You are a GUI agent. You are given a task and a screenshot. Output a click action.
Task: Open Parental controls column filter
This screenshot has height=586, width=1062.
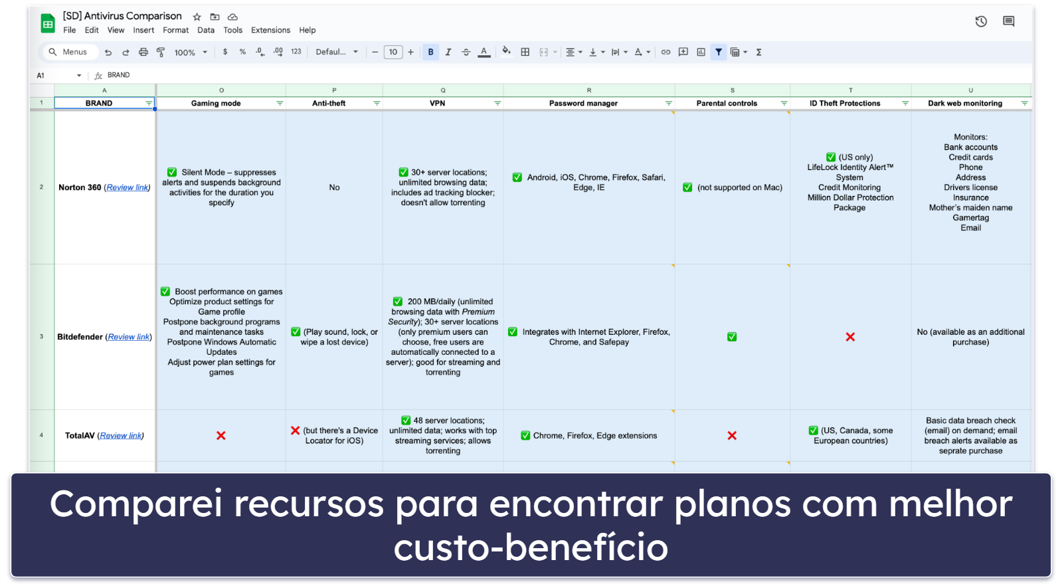coord(784,104)
